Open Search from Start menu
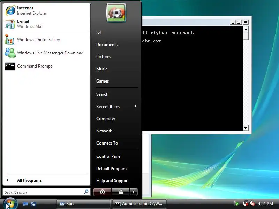The height and width of the screenshot is (209, 279). [x=102, y=94]
